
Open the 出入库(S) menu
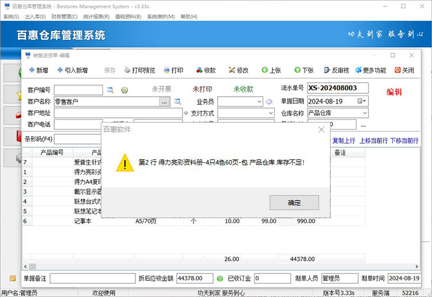(35, 17)
